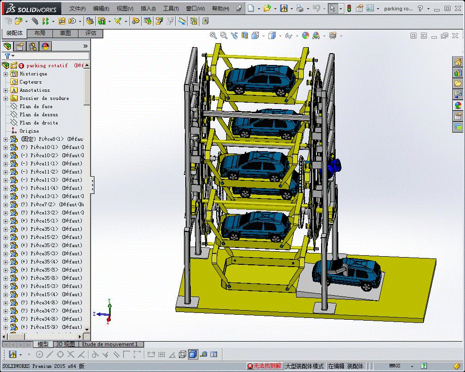
Task: Switch to the 草图 tab
Action: point(65,33)
